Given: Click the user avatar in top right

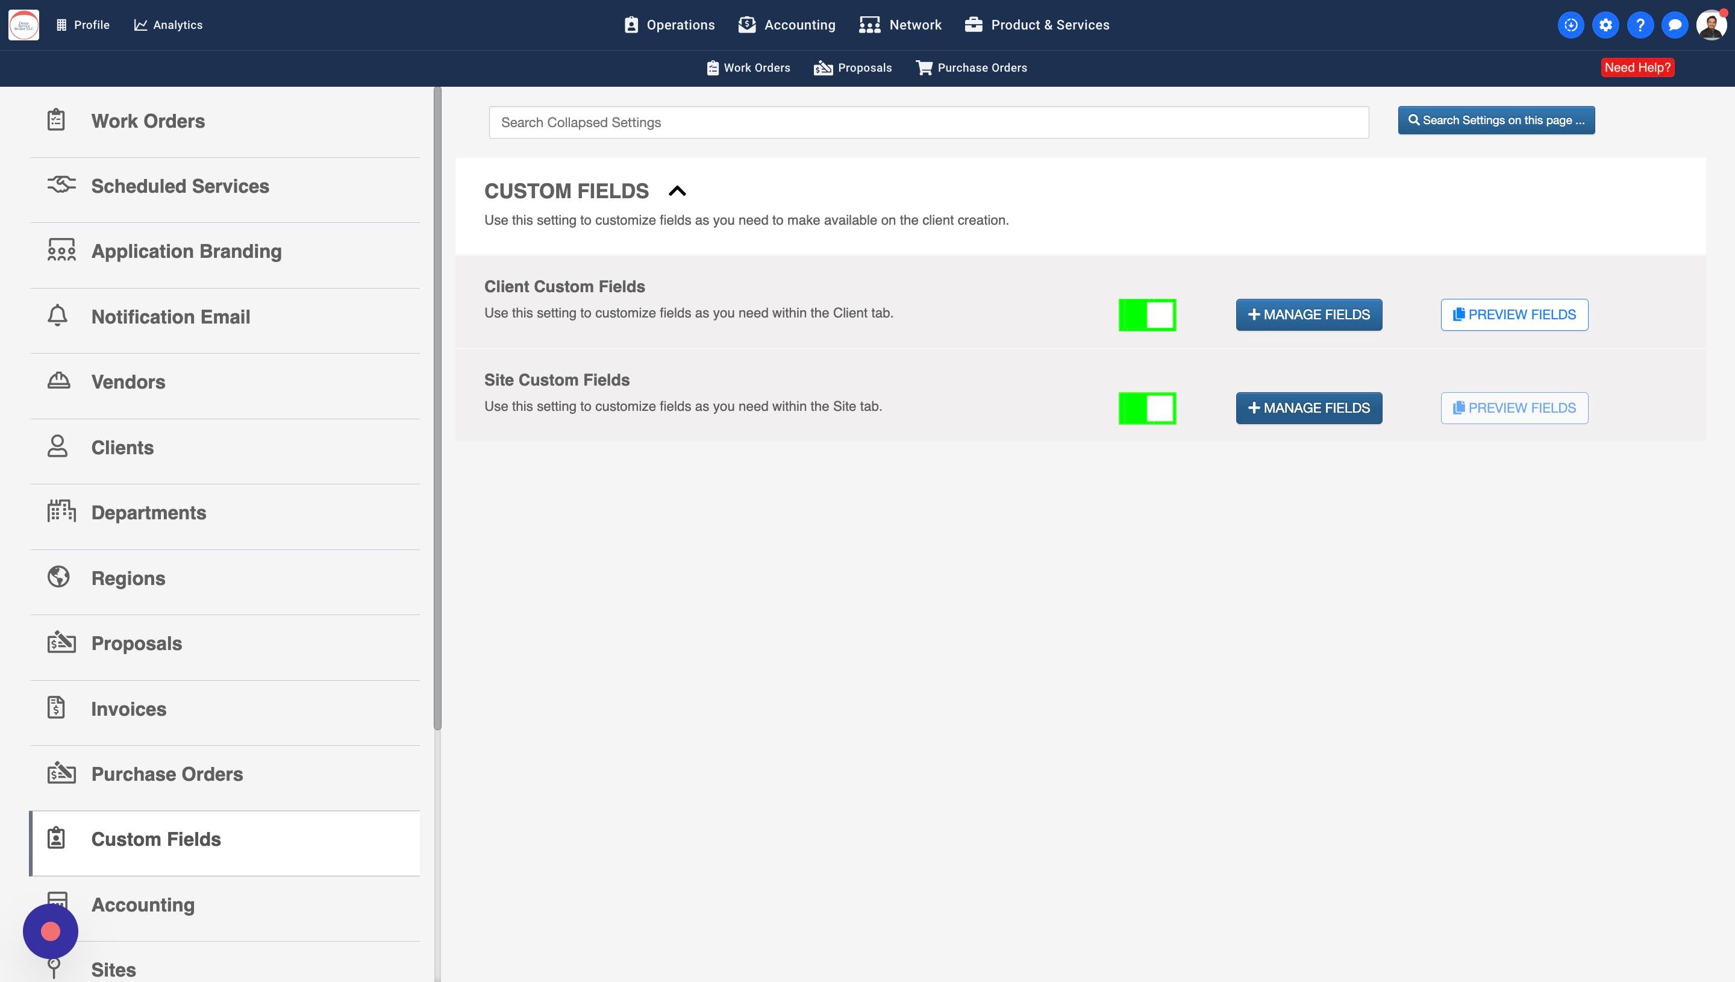Looking at the screenshot, I should coord(1711,25).
